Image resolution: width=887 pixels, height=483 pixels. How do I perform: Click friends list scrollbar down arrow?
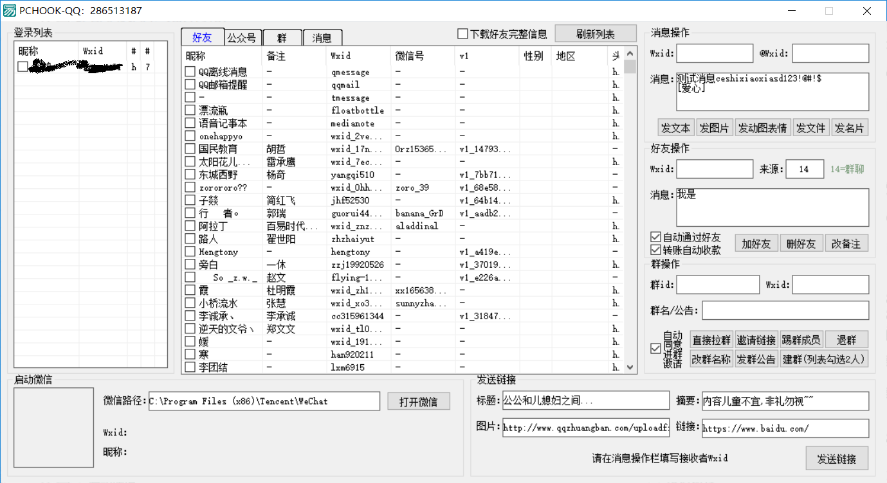pos(630,367)
